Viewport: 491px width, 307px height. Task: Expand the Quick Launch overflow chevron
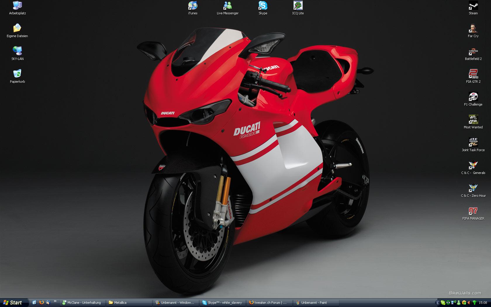tap(55, 301)
